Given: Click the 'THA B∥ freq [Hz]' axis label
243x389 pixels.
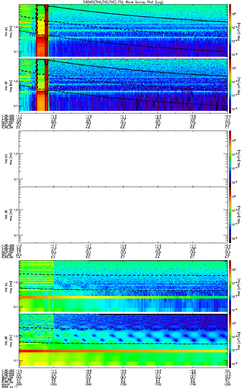Looking at the screenshot, I should point(9,85).
